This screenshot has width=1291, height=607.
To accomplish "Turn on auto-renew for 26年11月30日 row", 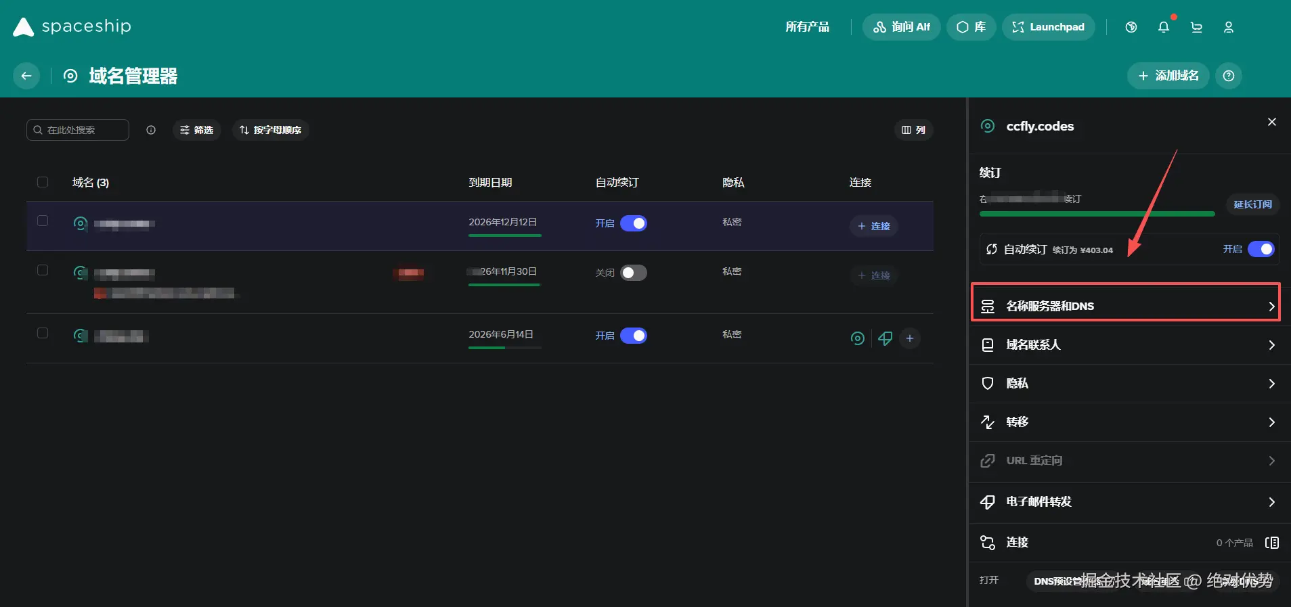I will pos(634,273).
